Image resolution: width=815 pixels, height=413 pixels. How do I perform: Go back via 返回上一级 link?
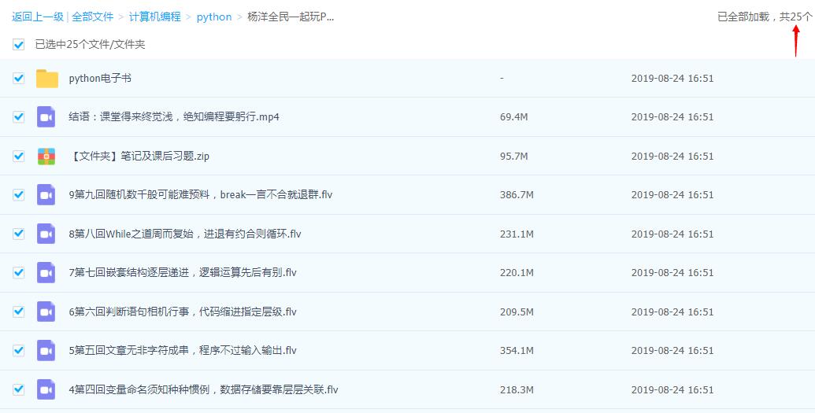(37, 17)
